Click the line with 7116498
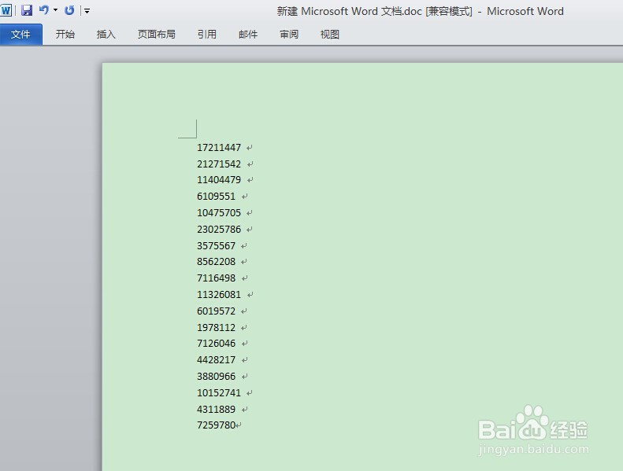This screenshot has height=471, width=623. (x=216, y=278)
